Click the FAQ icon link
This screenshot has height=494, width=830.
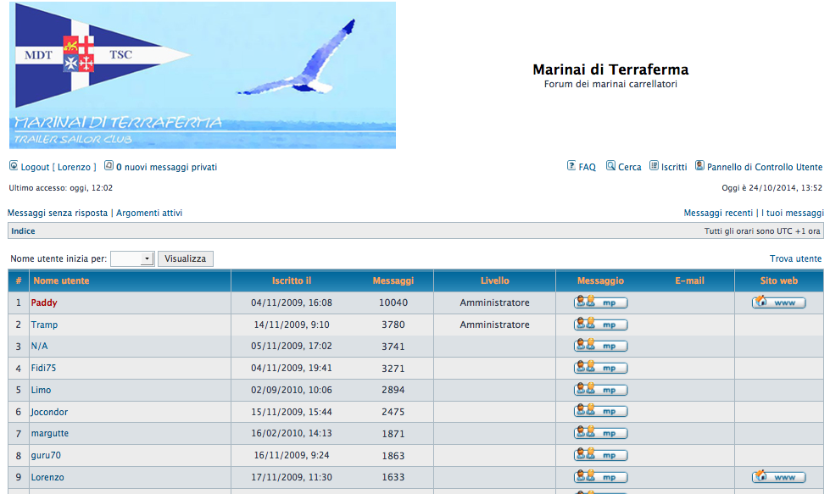pos(582,167)
